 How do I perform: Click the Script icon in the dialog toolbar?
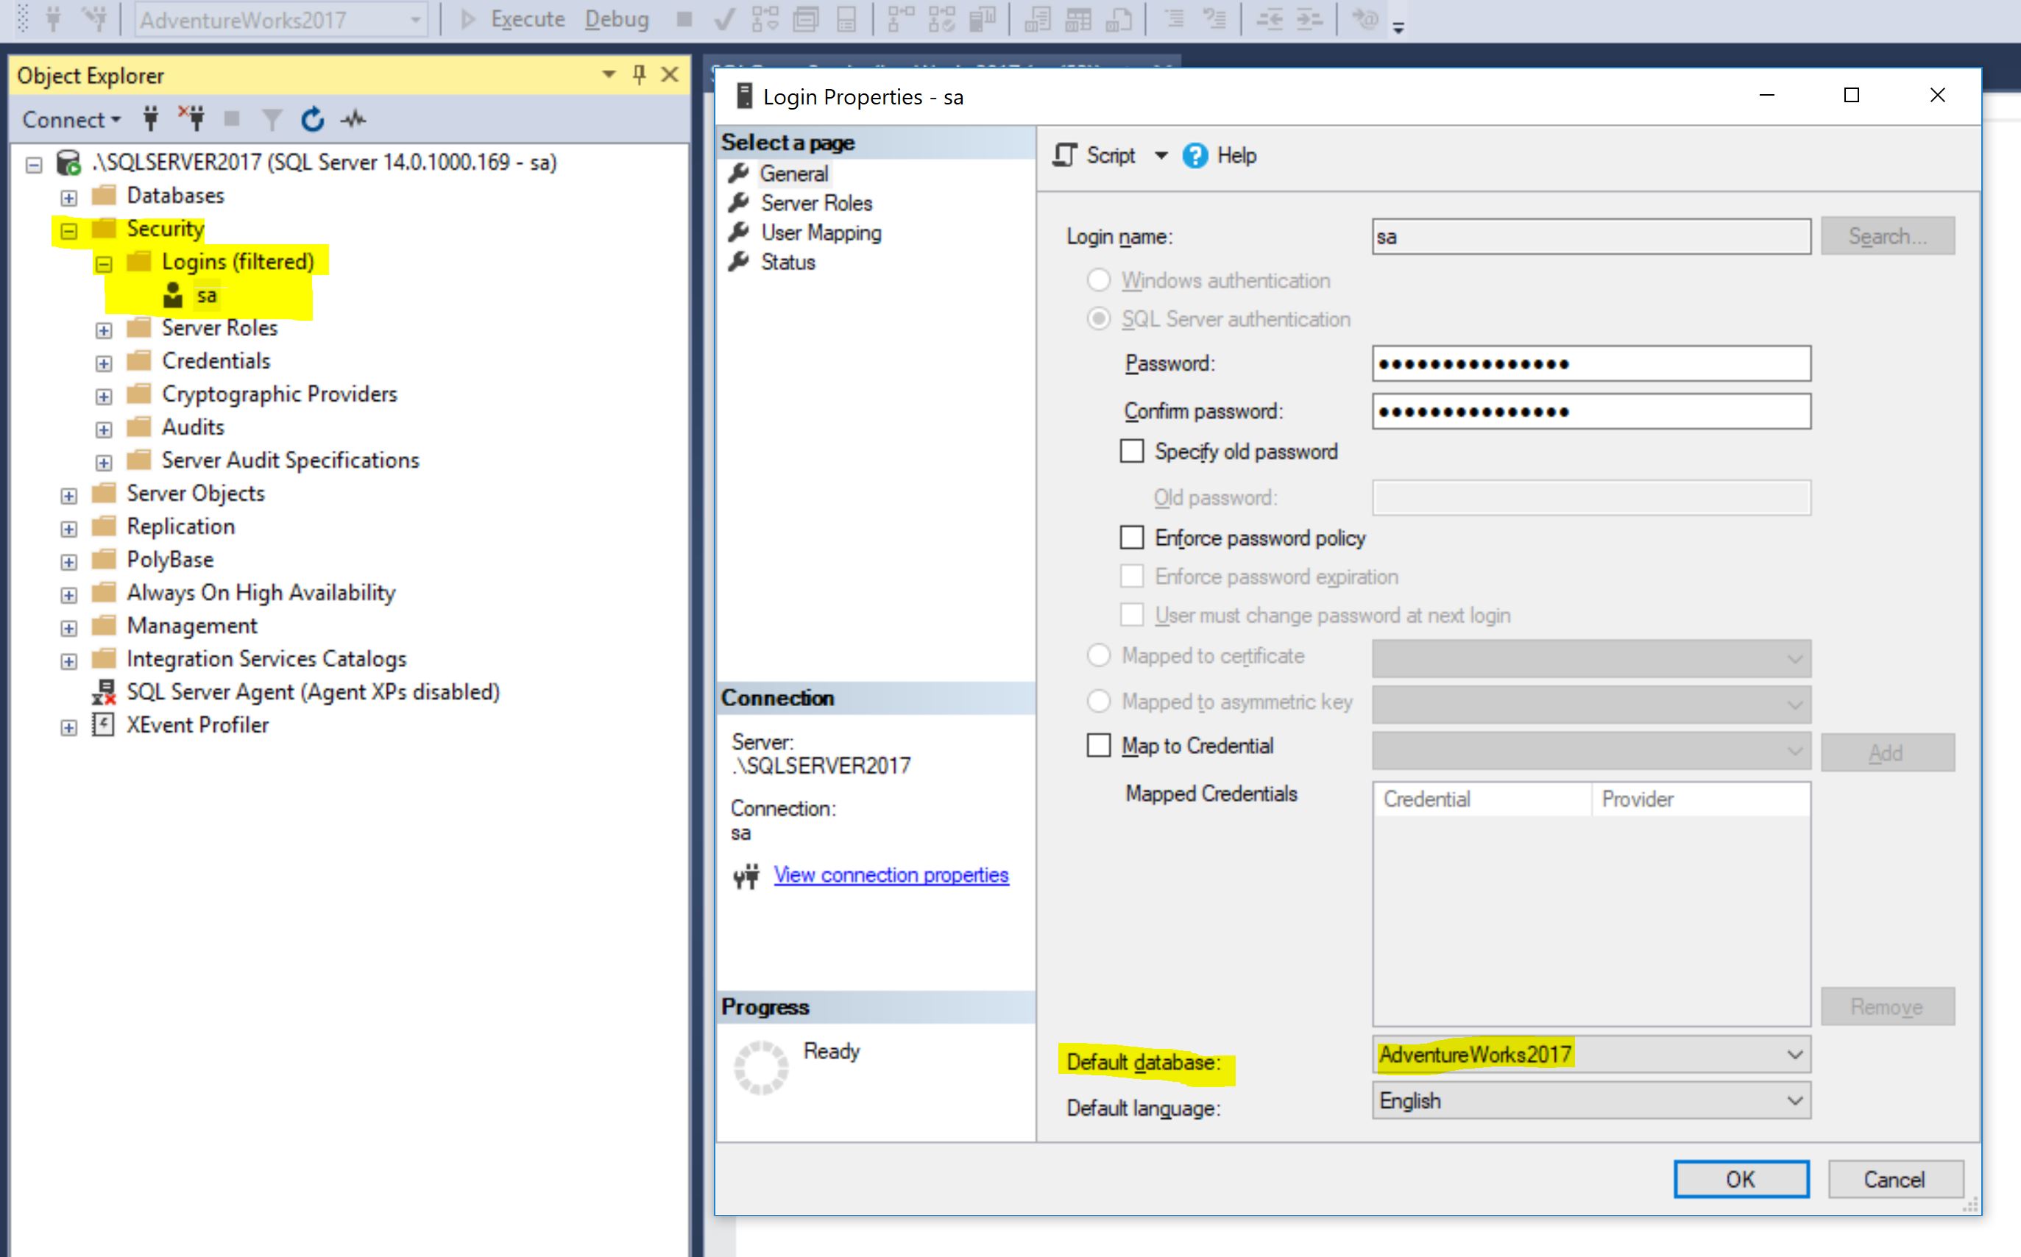click(x=1066, y=155)
